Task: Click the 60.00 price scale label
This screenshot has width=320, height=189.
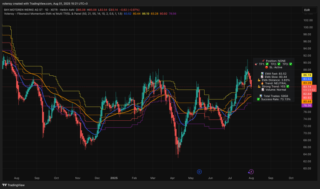Action: pyautogui.click(x=307, y=169)
